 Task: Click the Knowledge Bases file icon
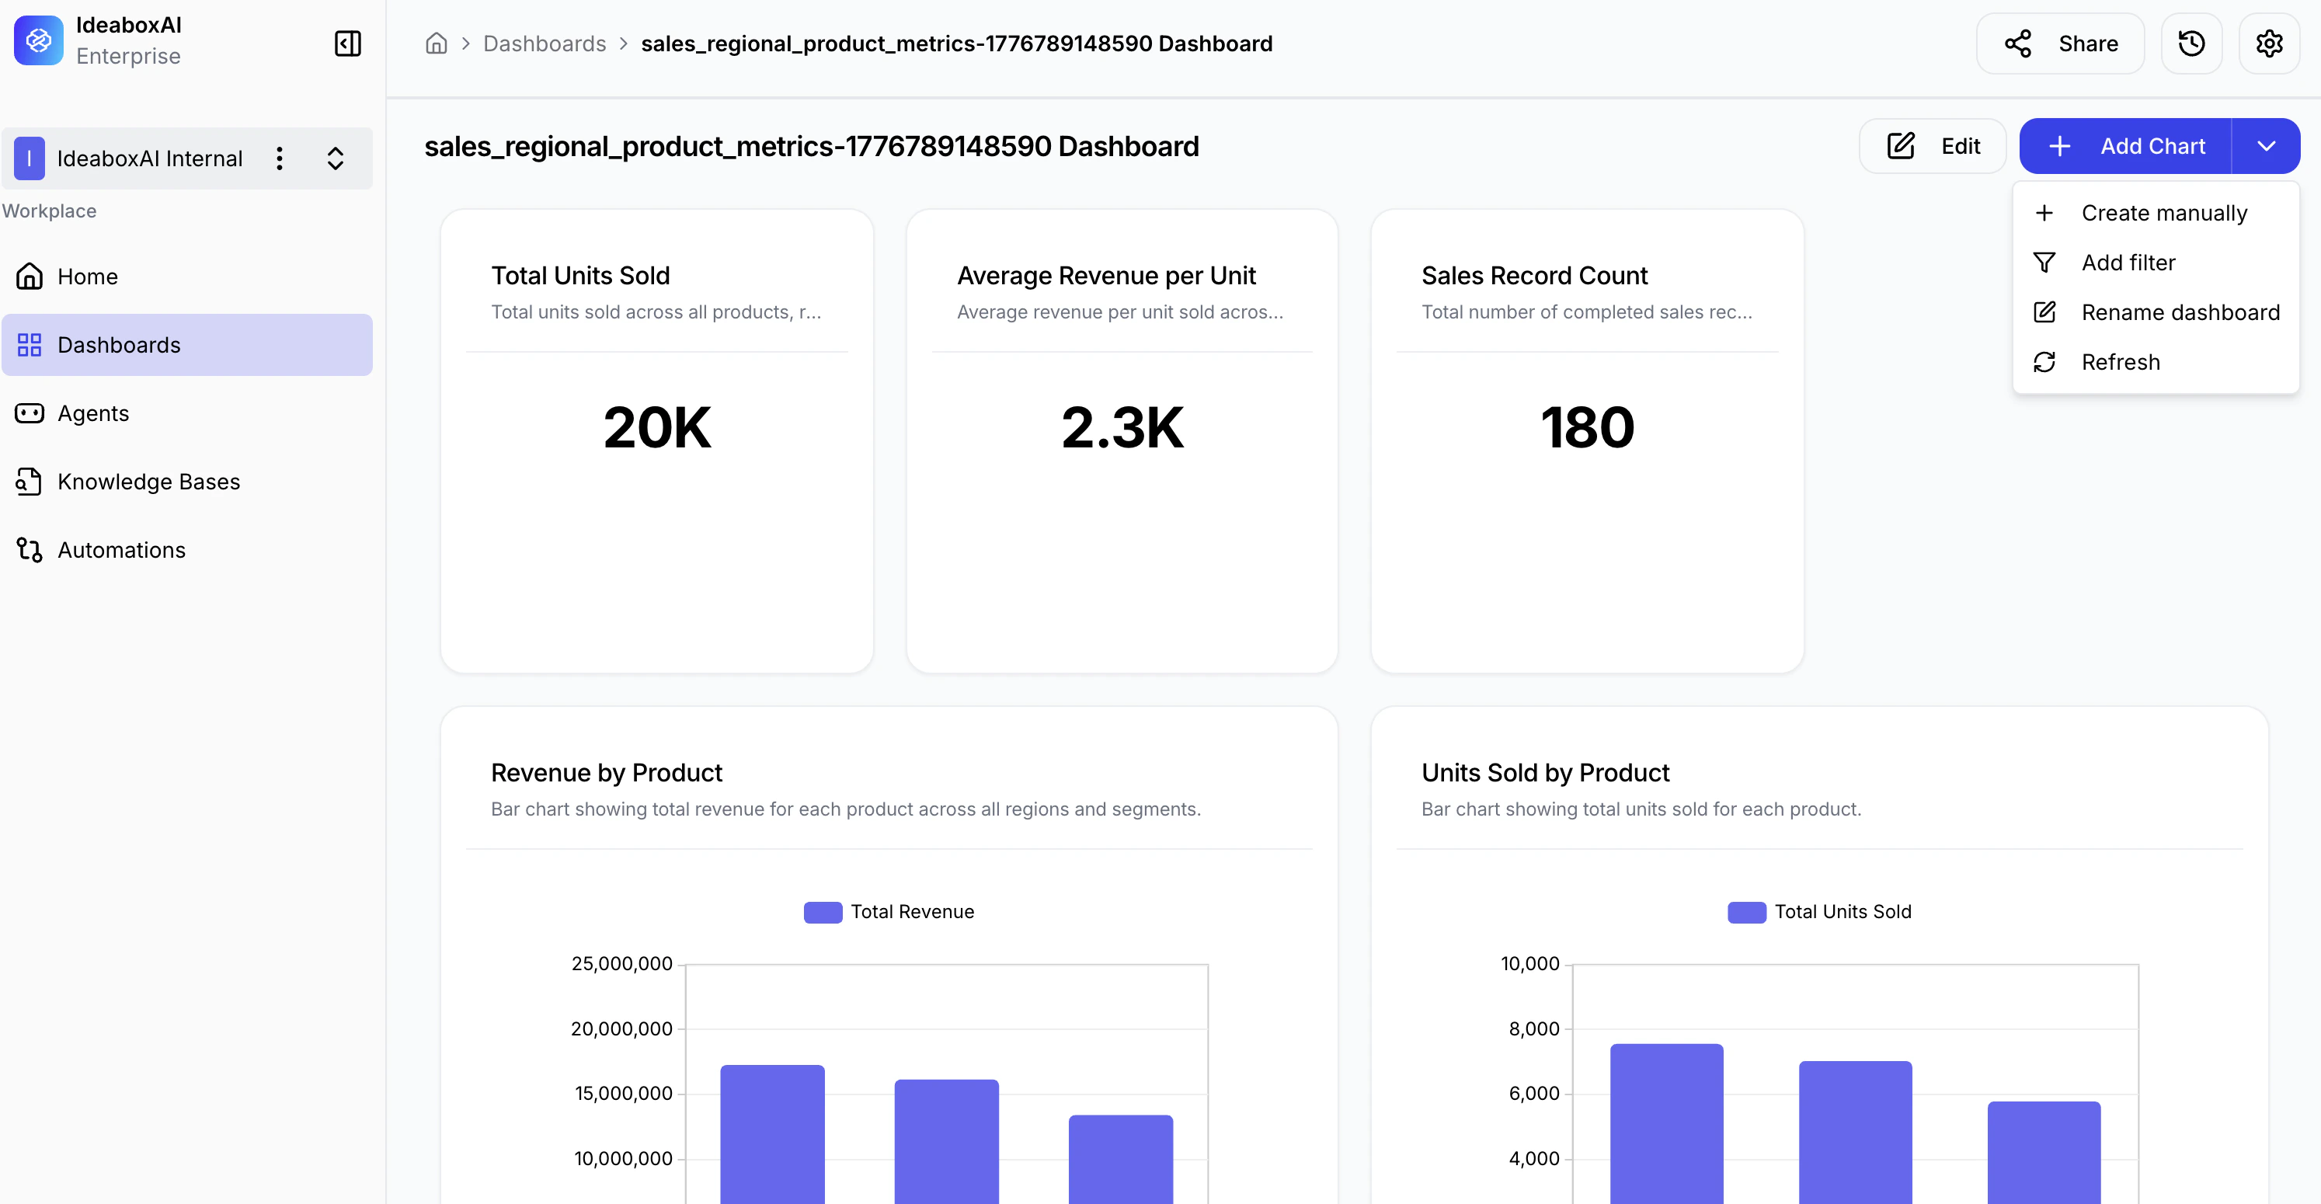click(x=29, y=482)
